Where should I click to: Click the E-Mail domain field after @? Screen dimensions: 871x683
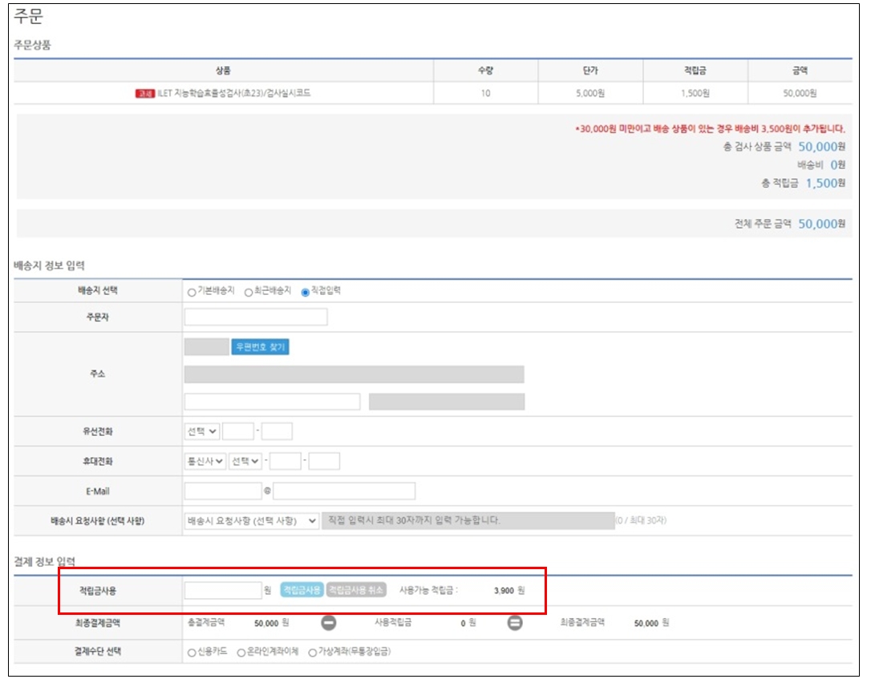pos(344,491)
